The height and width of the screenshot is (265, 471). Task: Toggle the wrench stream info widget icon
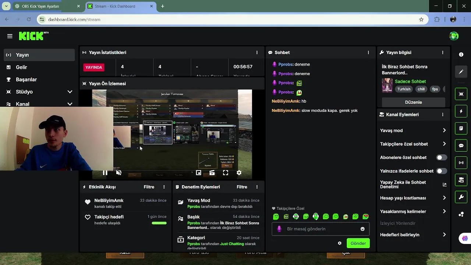461,197
